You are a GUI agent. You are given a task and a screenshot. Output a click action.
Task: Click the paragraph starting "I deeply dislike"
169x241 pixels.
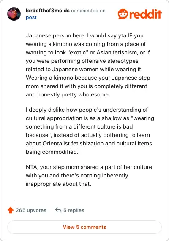point(90,131)
